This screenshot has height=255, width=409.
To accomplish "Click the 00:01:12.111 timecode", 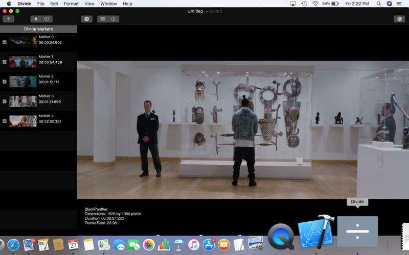I will [x=49, y=82].
